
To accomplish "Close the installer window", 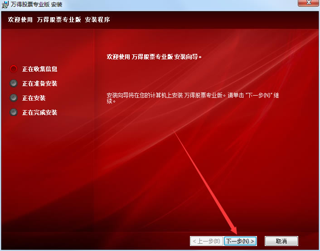I will pyautogui.click(x=308, y=3).
